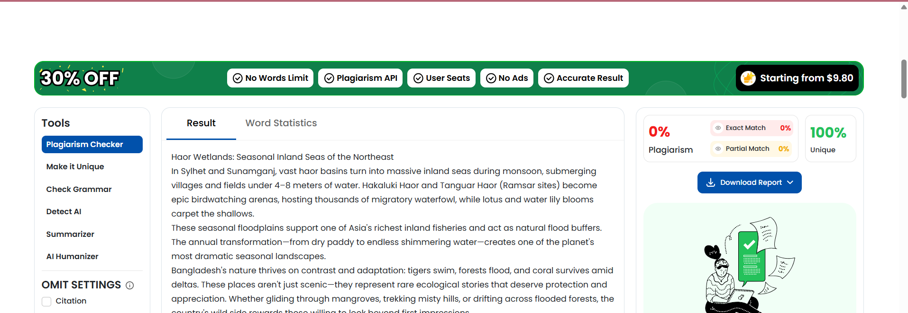Switch to the Word Statistics tab

pos(281,123)
